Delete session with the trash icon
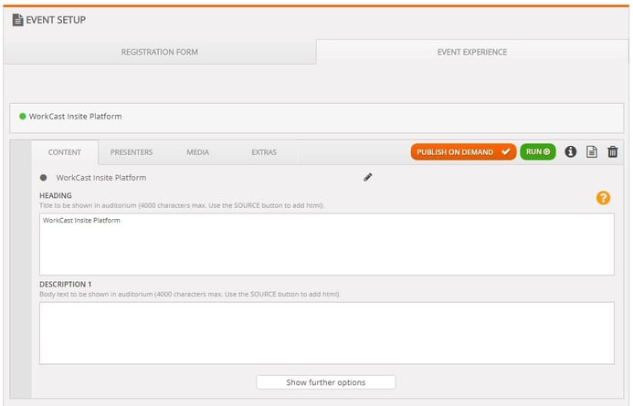Screen dimensions: 633x406 [x=613, y=152]
